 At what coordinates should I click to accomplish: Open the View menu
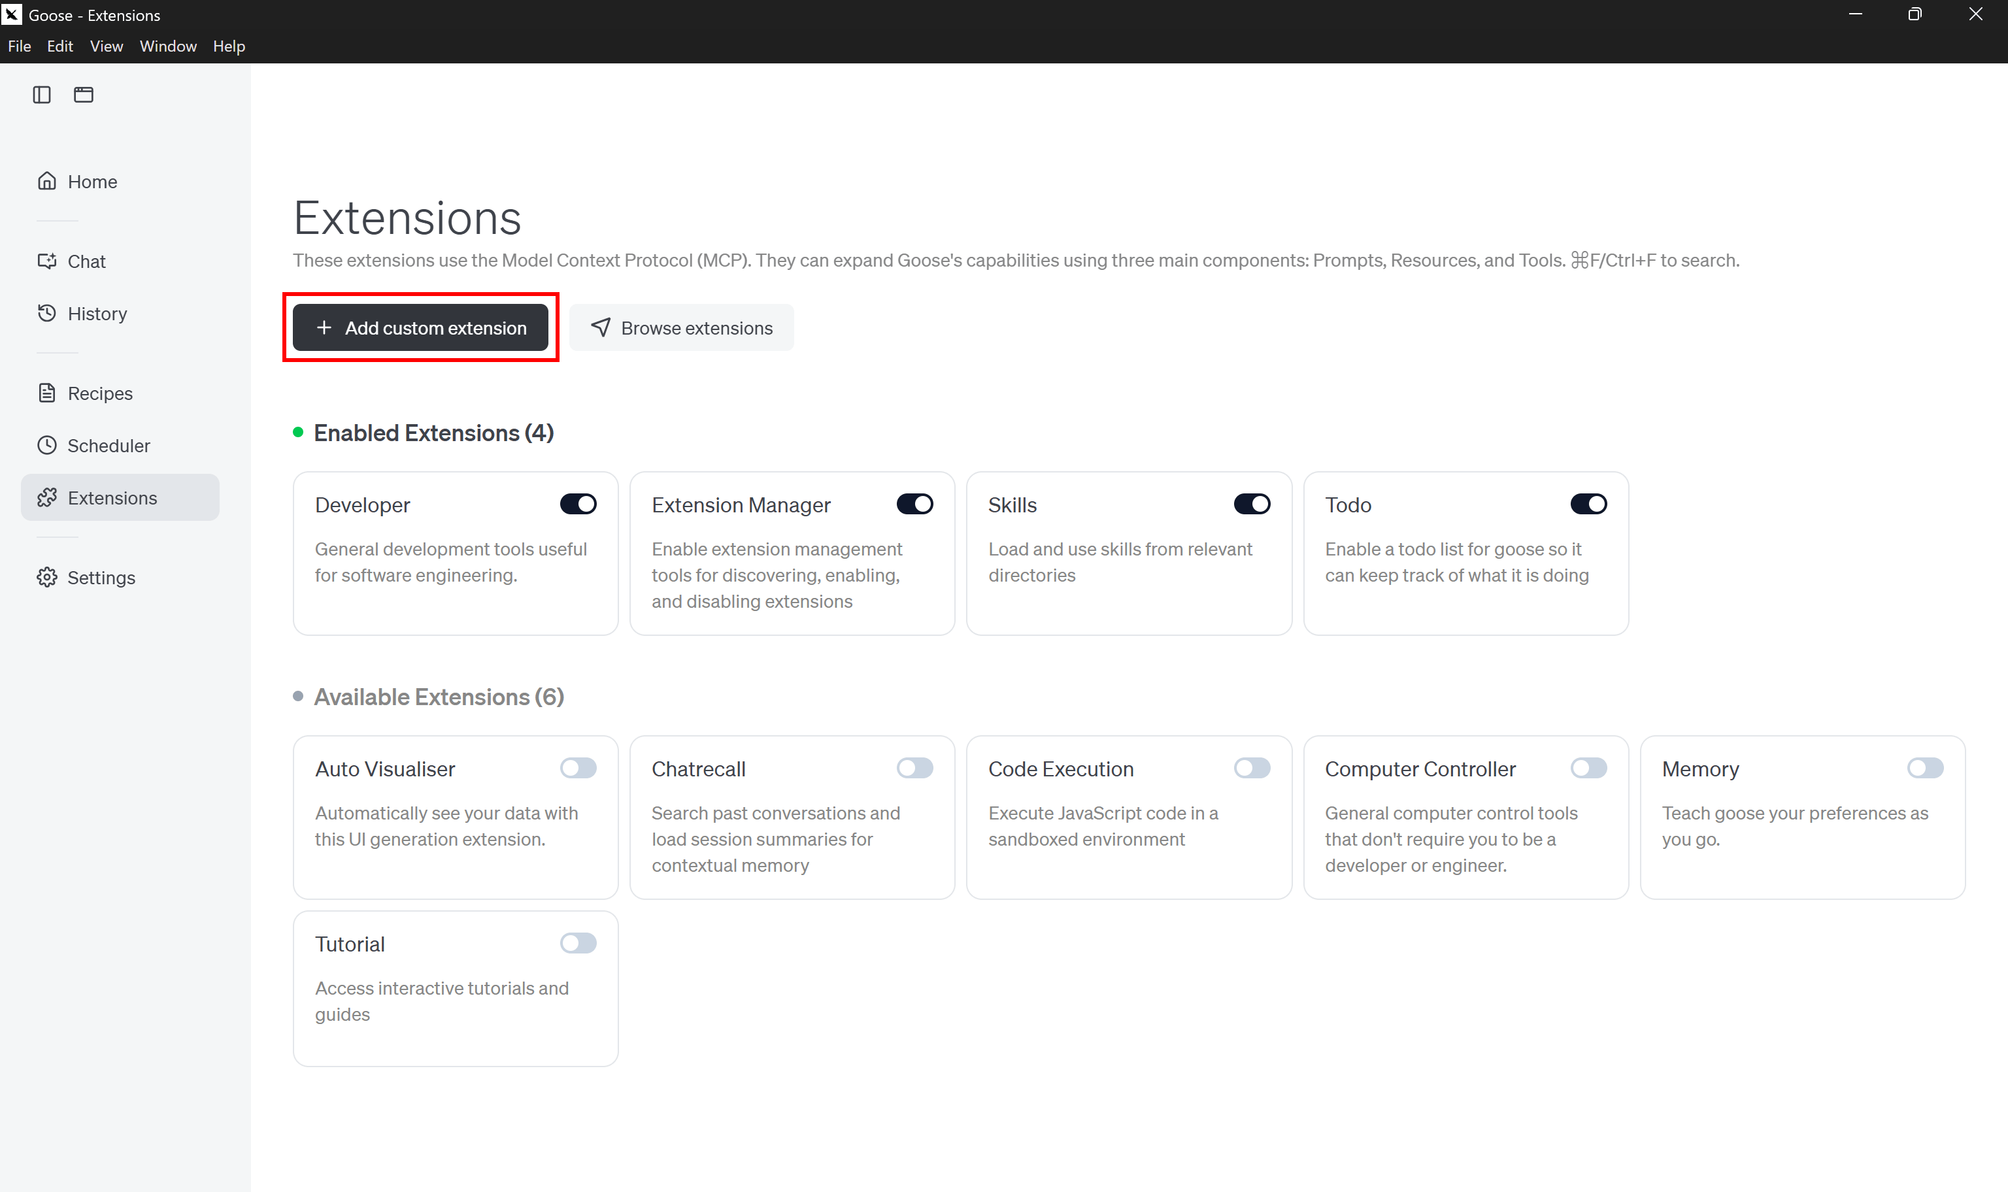(106, 46)
